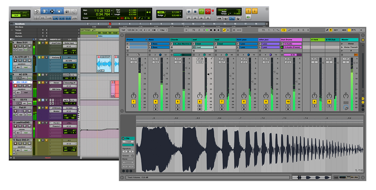Select the Zoomer magnifier tool
Screen dimensions: 376x190
click(36, 11)
